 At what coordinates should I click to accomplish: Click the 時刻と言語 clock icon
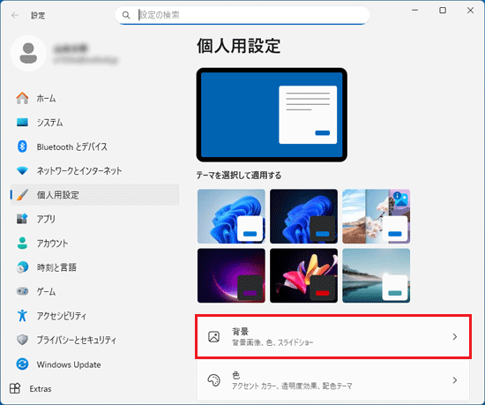22,267
